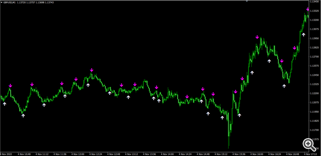Select the 1.11950 price scale label
The height and width of the screenshot is (156, 321).
[315, 112]
